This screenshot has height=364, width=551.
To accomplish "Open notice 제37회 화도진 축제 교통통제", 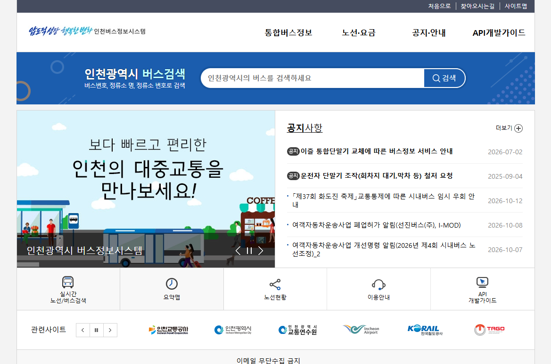I will 383,201.
